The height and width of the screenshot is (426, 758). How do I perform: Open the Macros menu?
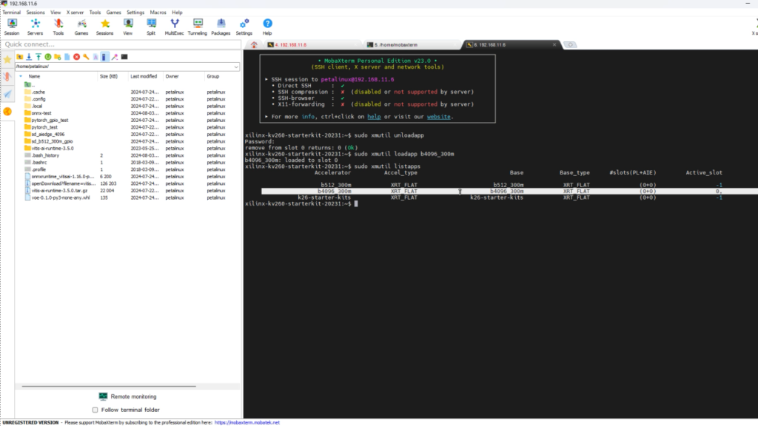pyautogui.click(x=158, y=13)
